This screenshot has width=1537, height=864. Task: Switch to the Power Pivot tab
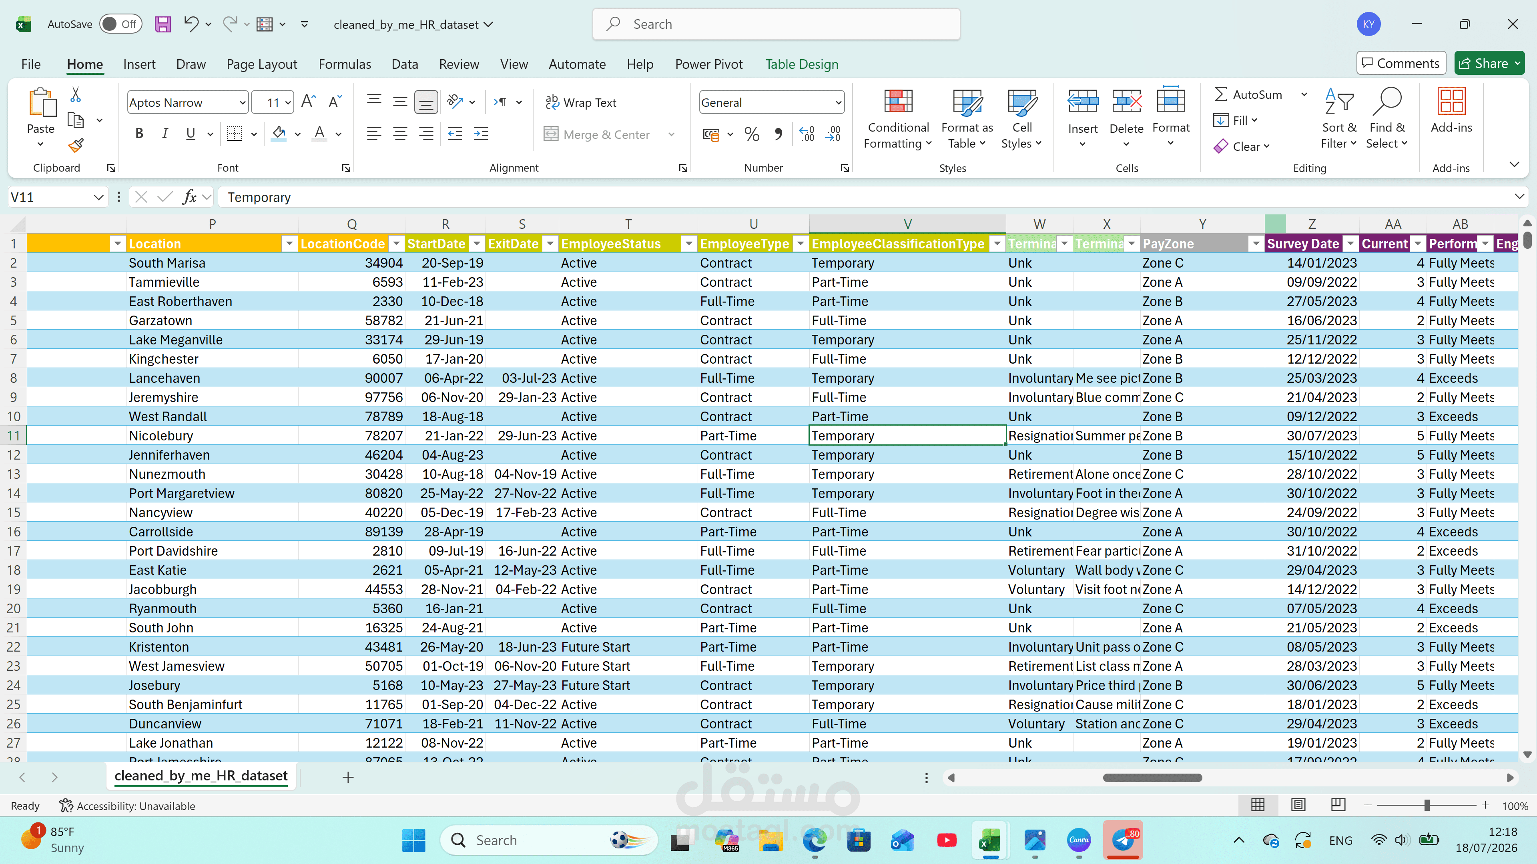point(709,64)
